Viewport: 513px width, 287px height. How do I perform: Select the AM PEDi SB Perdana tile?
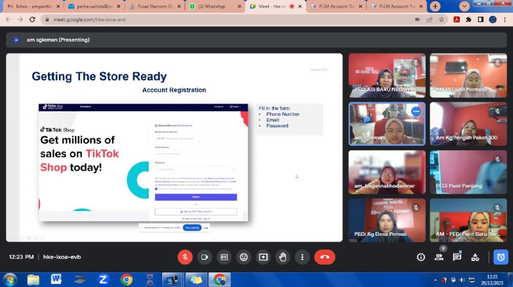pyautogui.click(x=468, y=75)
